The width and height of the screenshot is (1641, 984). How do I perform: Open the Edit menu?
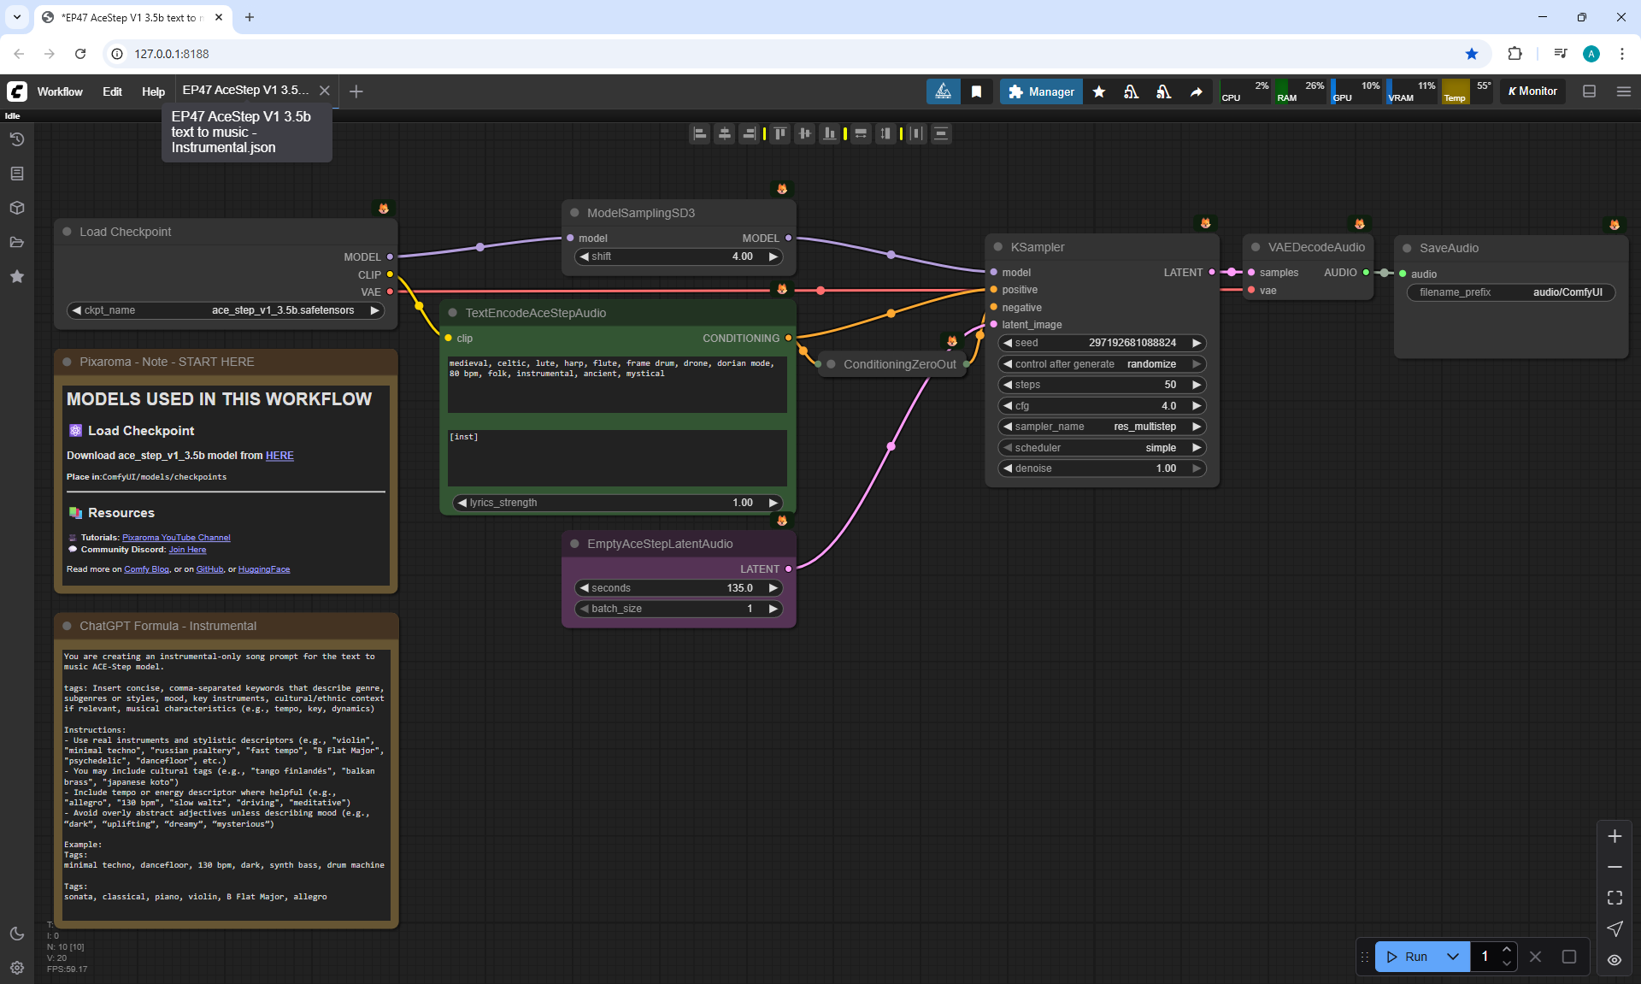tap(112, 91)
